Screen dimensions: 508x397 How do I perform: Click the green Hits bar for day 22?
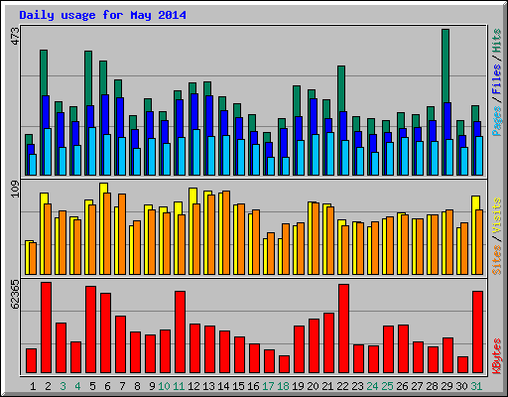pyautogui.click(x=341, y=88)
